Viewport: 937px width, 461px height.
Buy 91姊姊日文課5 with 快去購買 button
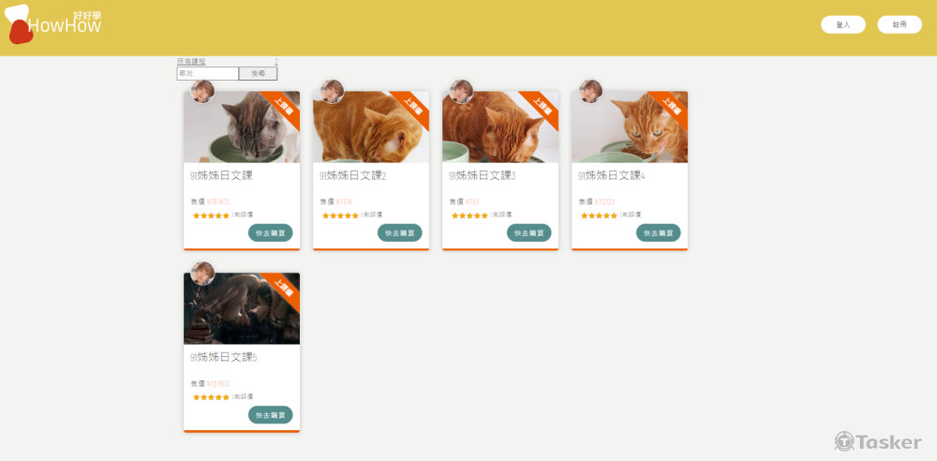(271, 415)
